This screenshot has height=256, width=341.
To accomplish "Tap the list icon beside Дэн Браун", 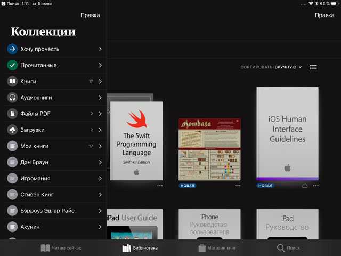I will tap(12, 162).
